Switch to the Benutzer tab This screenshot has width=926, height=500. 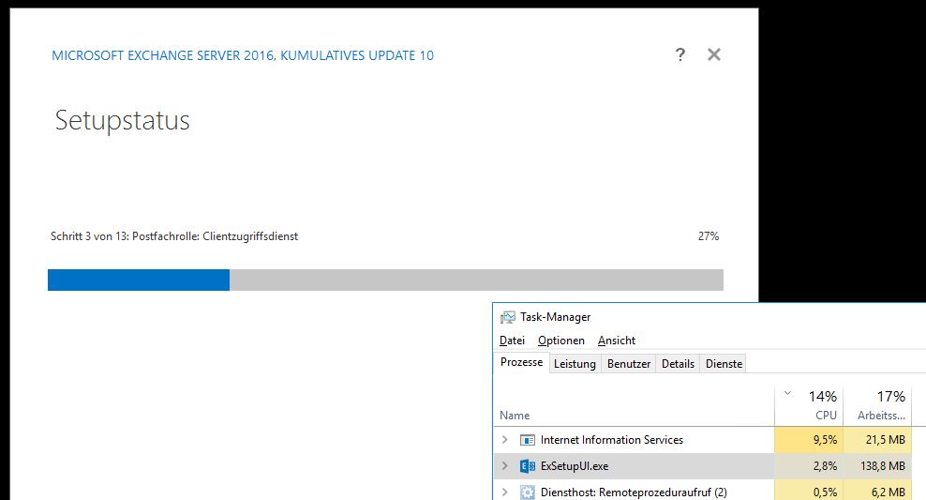(628, 364)
